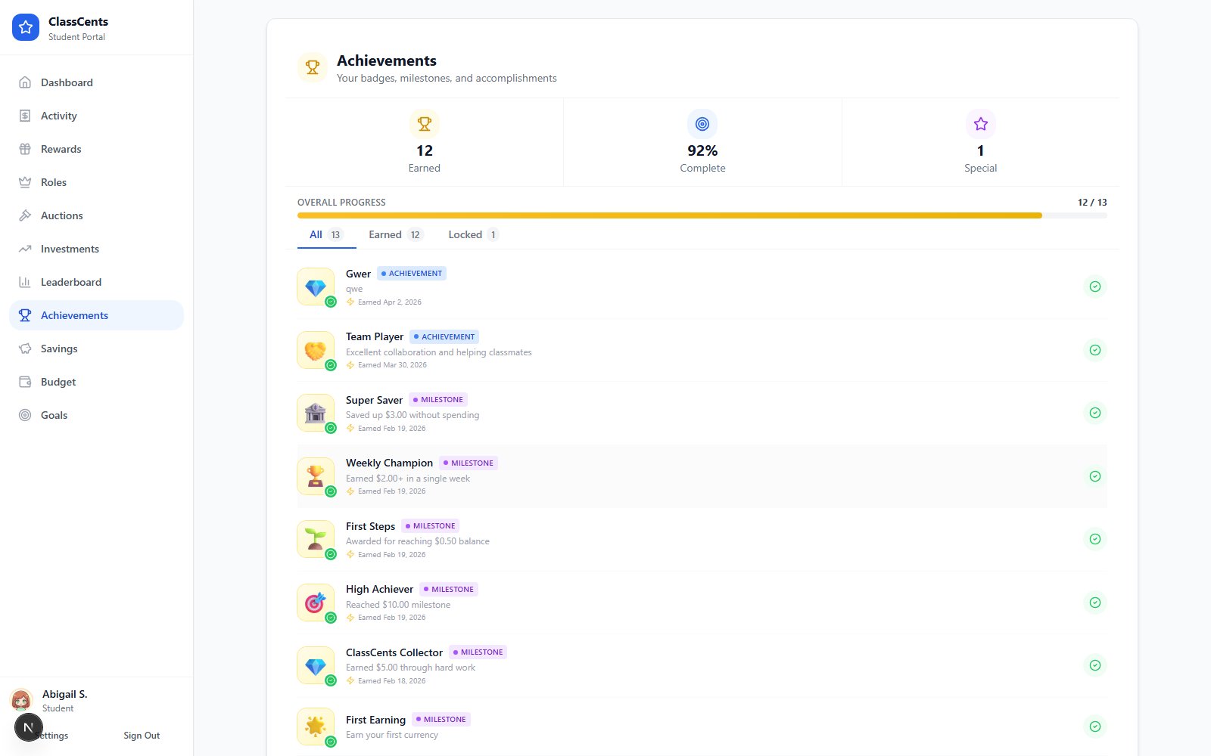The image size is (1211, 756).
Task: Go to Investments
Action: point(96,249)
